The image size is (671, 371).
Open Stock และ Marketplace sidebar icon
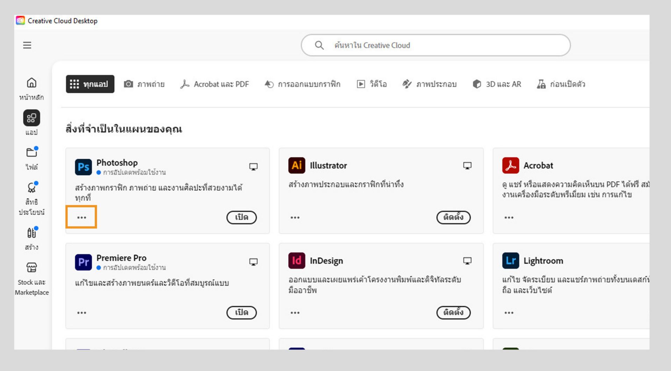pos(31,267)
